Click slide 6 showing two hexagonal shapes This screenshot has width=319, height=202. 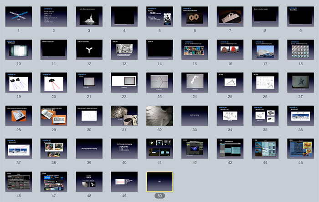[x=195, y=16]
